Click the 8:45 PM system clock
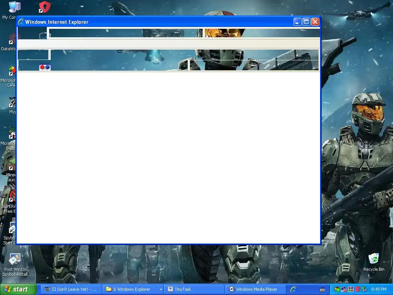Viewport: 393px width, 295px height. (x=379, y=290)
